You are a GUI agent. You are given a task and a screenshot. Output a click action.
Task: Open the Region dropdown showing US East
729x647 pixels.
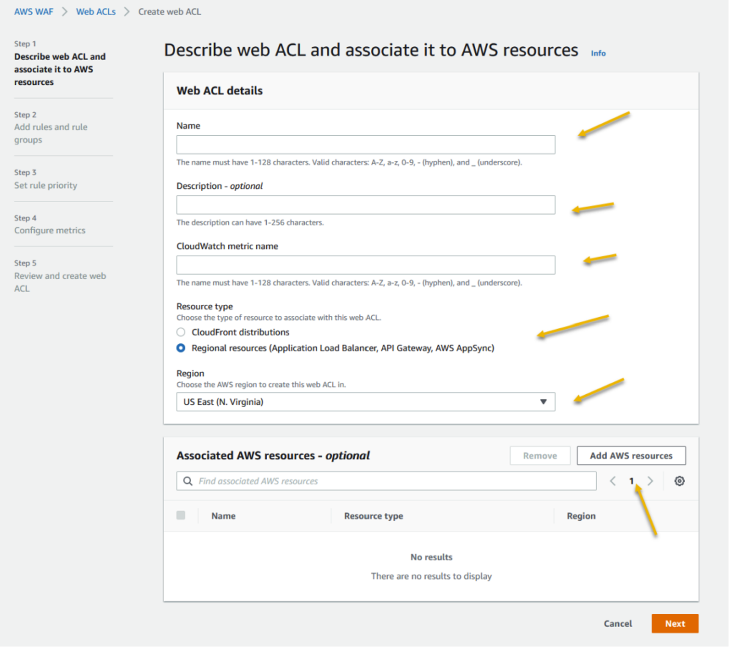coord(365,402)
